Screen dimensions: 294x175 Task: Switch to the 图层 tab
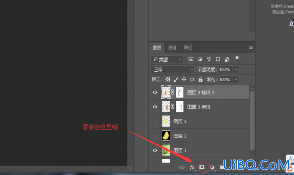click(x=157, y=47)
